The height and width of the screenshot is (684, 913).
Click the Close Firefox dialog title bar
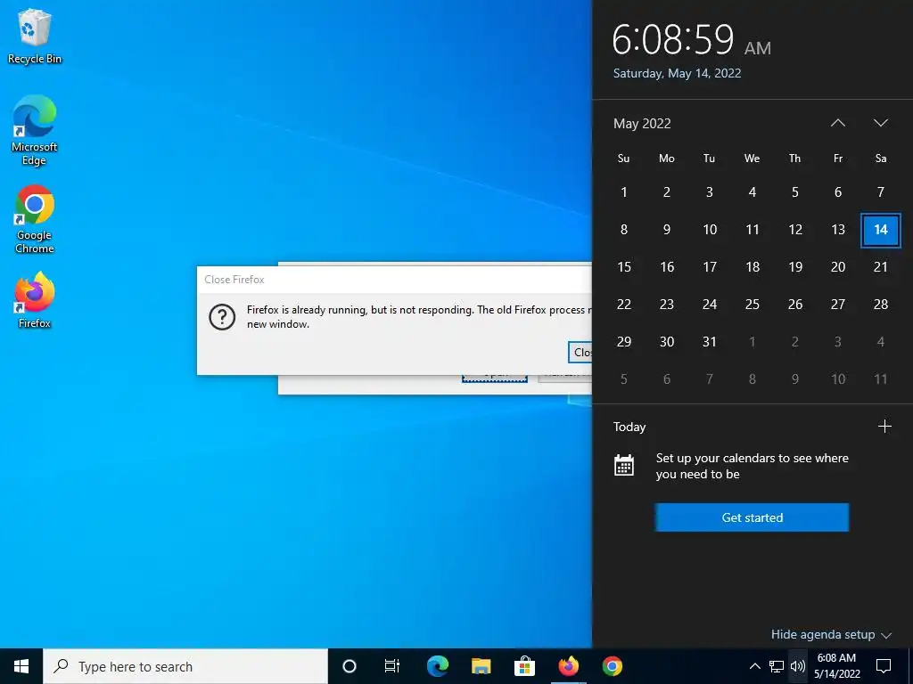click(394, 280)
